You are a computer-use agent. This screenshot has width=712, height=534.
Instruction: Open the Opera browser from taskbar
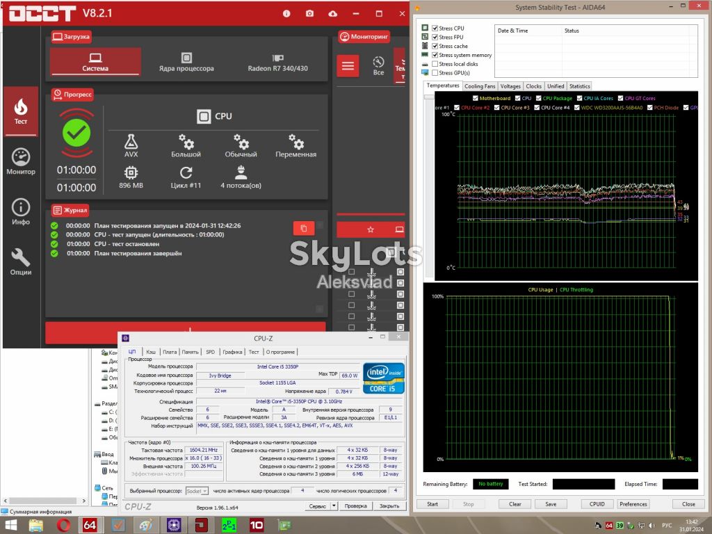point(63,526)
